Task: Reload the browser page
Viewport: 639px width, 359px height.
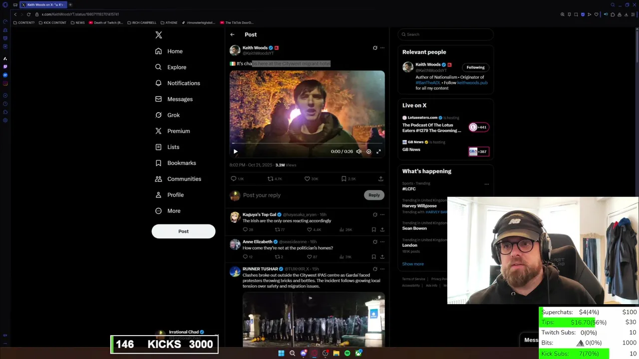Action: coord(28,14)
